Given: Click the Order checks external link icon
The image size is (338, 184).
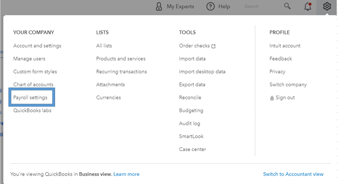Looking at the screenshot, I should point(213,46).
